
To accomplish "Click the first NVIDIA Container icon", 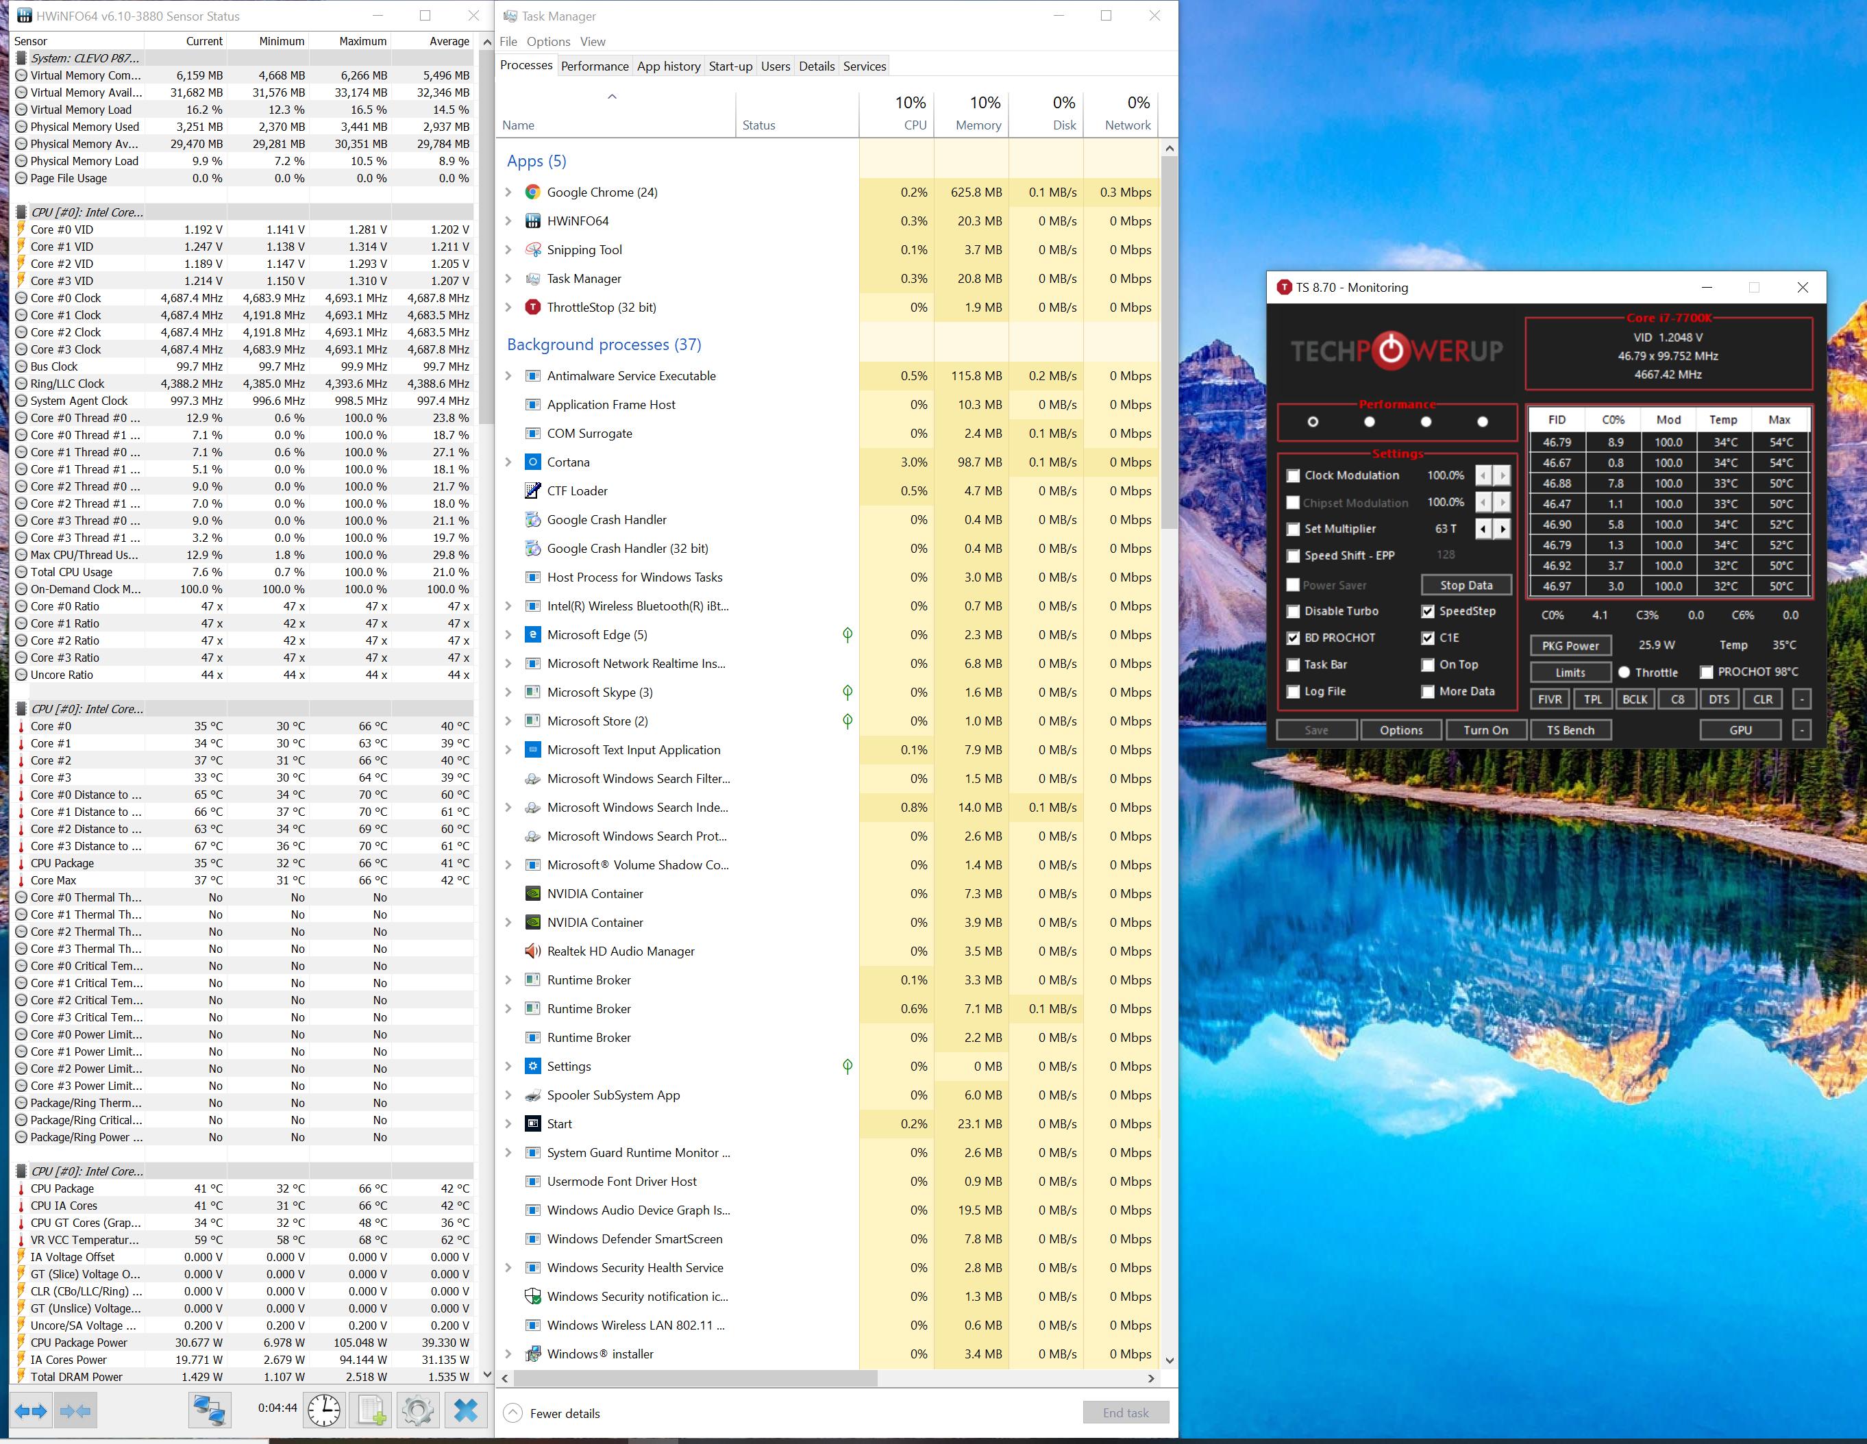I will [x=532, y=894].
